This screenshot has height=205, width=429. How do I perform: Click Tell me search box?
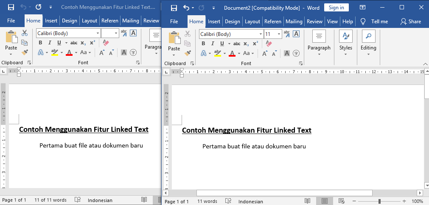pos(374,22)
